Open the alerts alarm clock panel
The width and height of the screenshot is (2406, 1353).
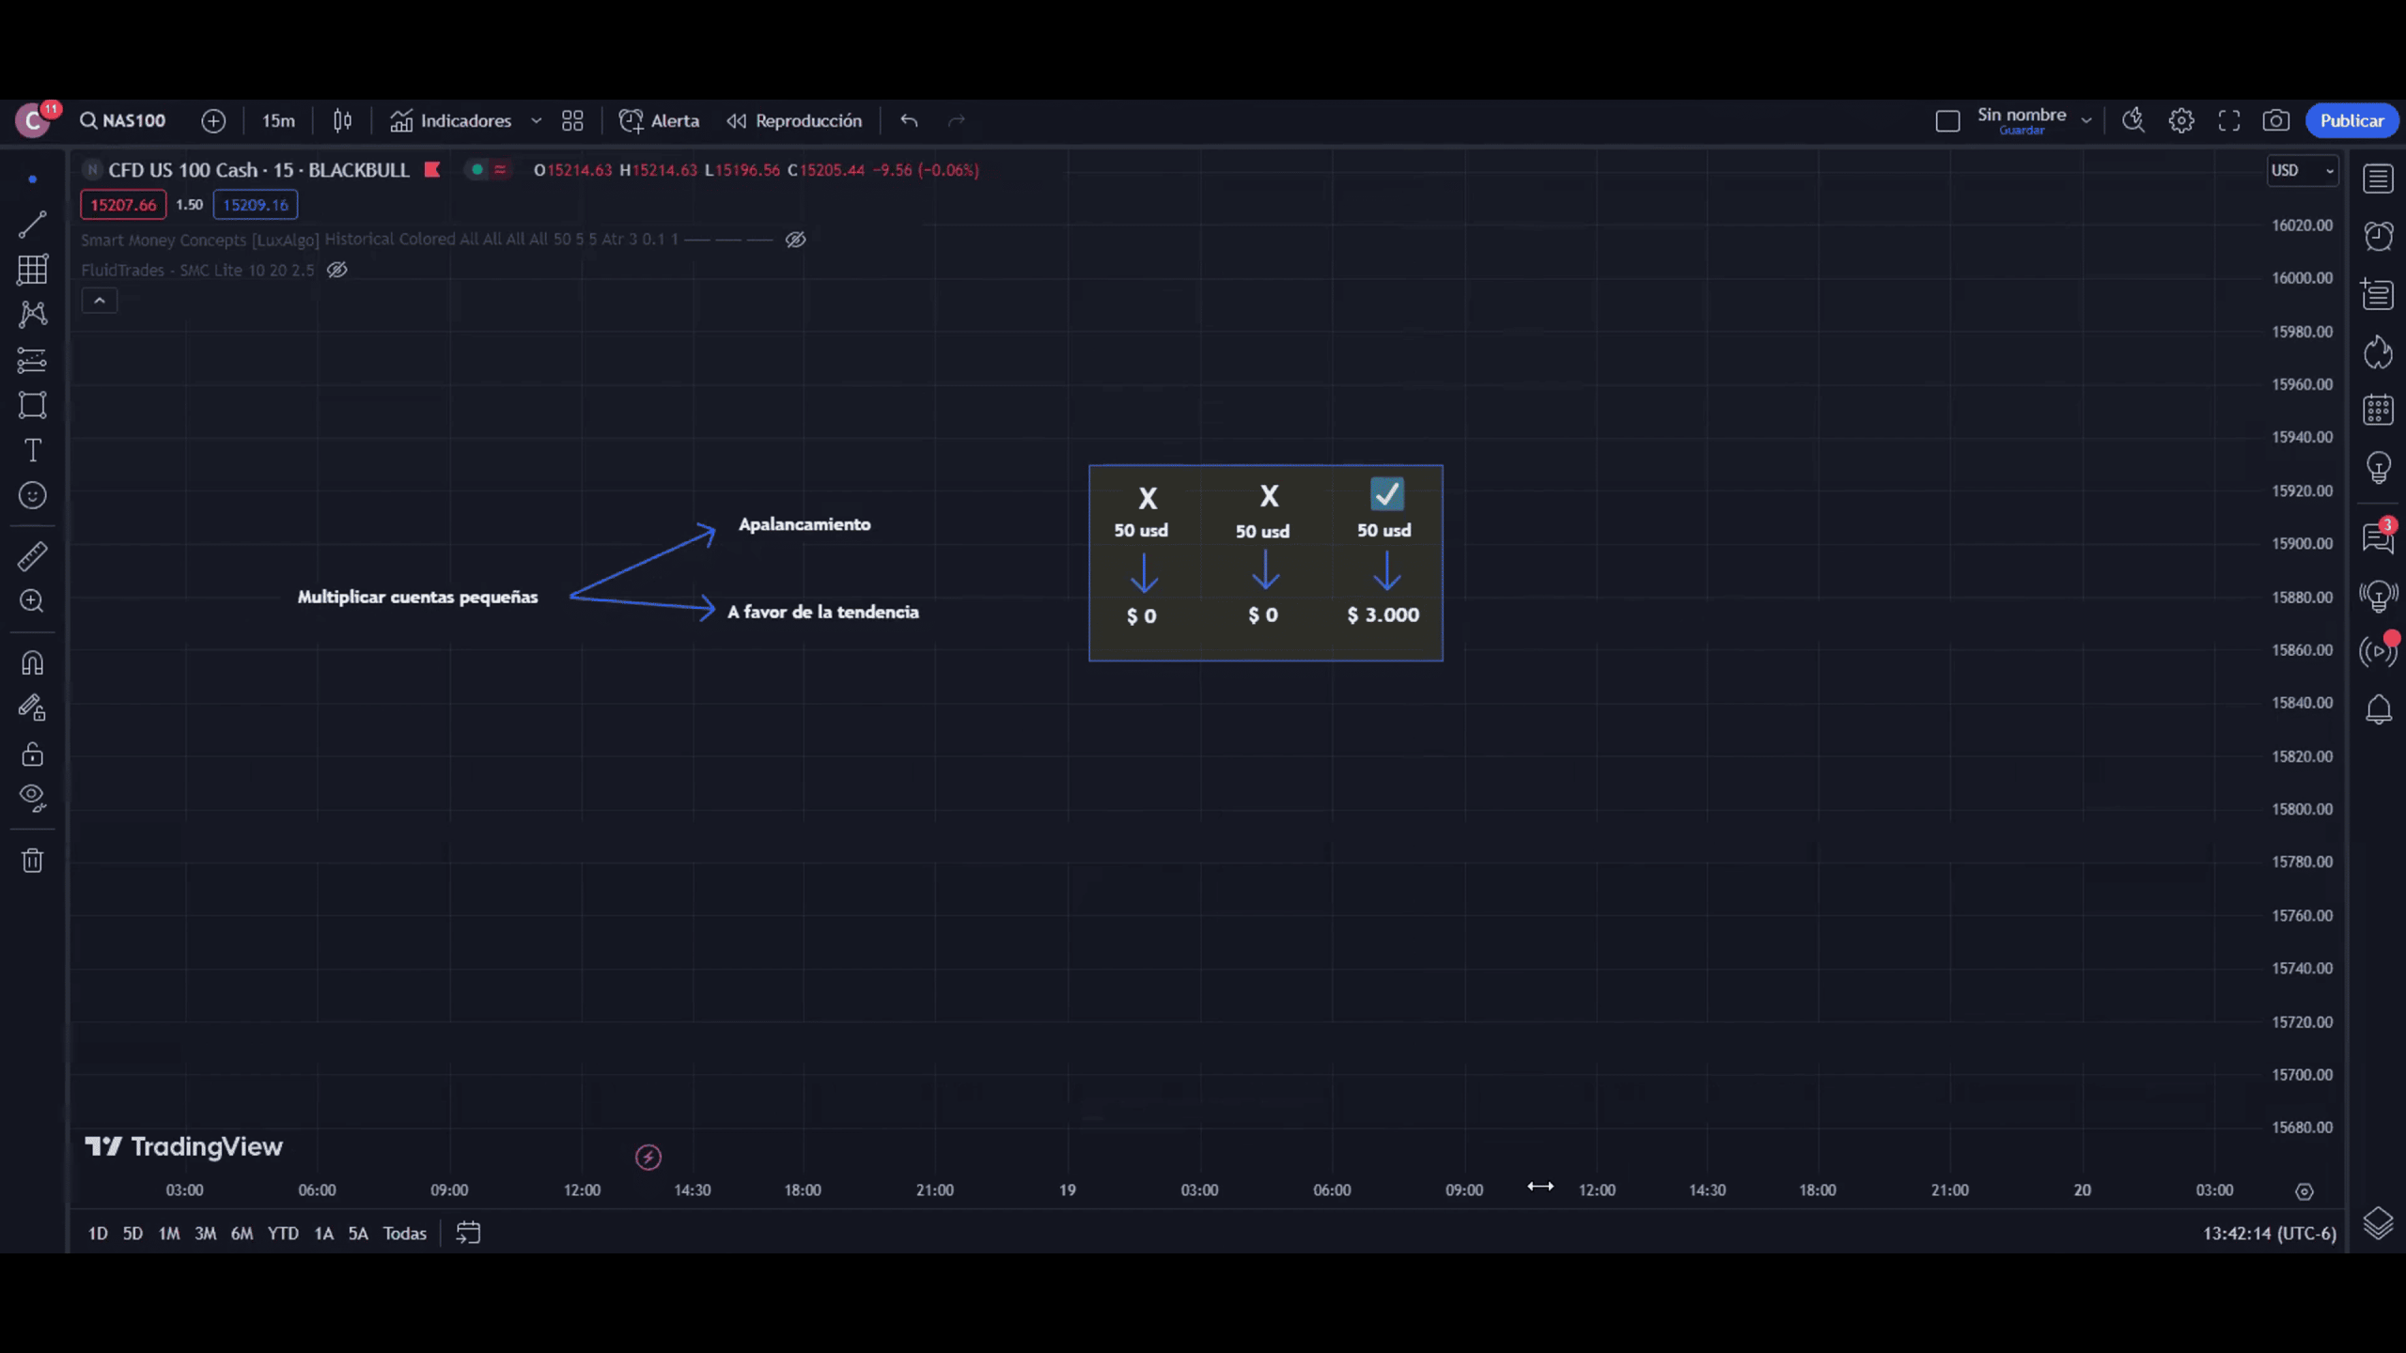2378,236
